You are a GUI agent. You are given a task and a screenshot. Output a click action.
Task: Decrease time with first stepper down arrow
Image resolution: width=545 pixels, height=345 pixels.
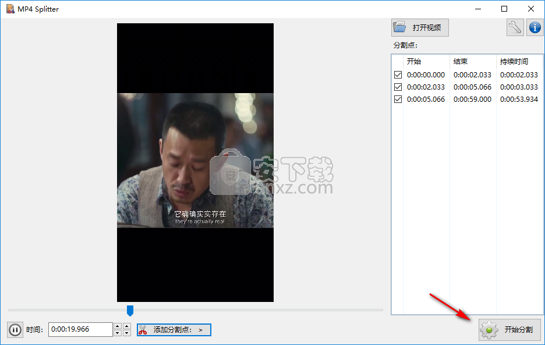click(118, 333)
